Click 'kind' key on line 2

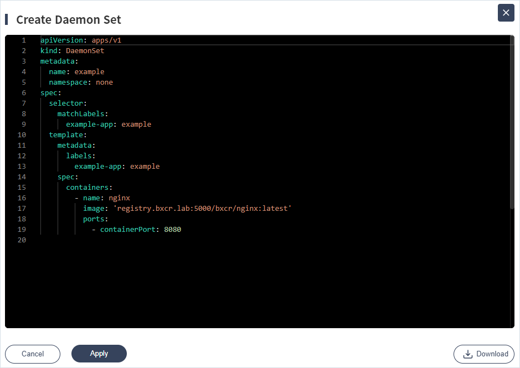pyautogui.click(x=49, y=51)
